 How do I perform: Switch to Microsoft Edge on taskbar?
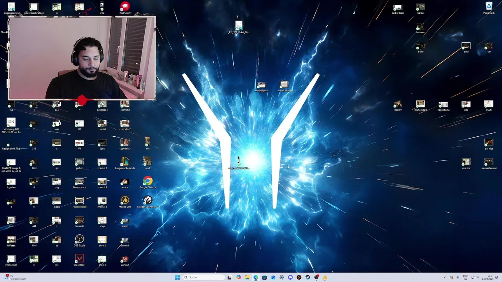tap(256, 277)
